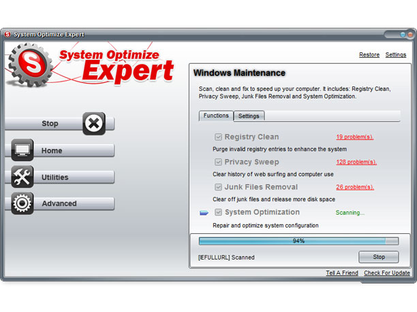Click the red S title bar icon
417x312 pixels.
click(7, 34)
